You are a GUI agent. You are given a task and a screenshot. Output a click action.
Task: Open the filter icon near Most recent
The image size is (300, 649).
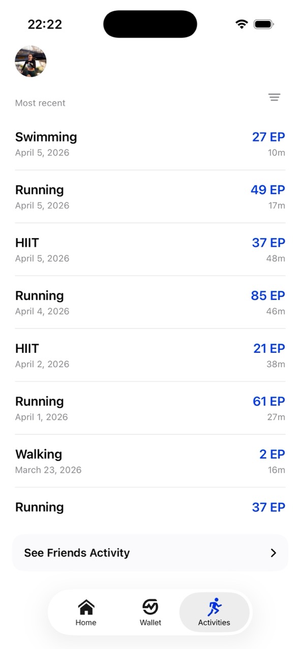275,97
